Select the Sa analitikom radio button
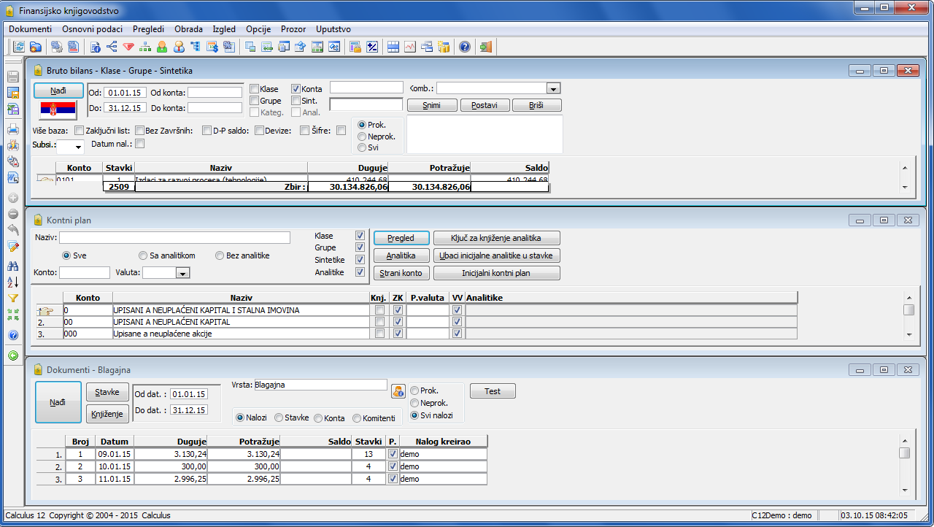The height and width of the screenshot is (527, 934). [143, 255]
